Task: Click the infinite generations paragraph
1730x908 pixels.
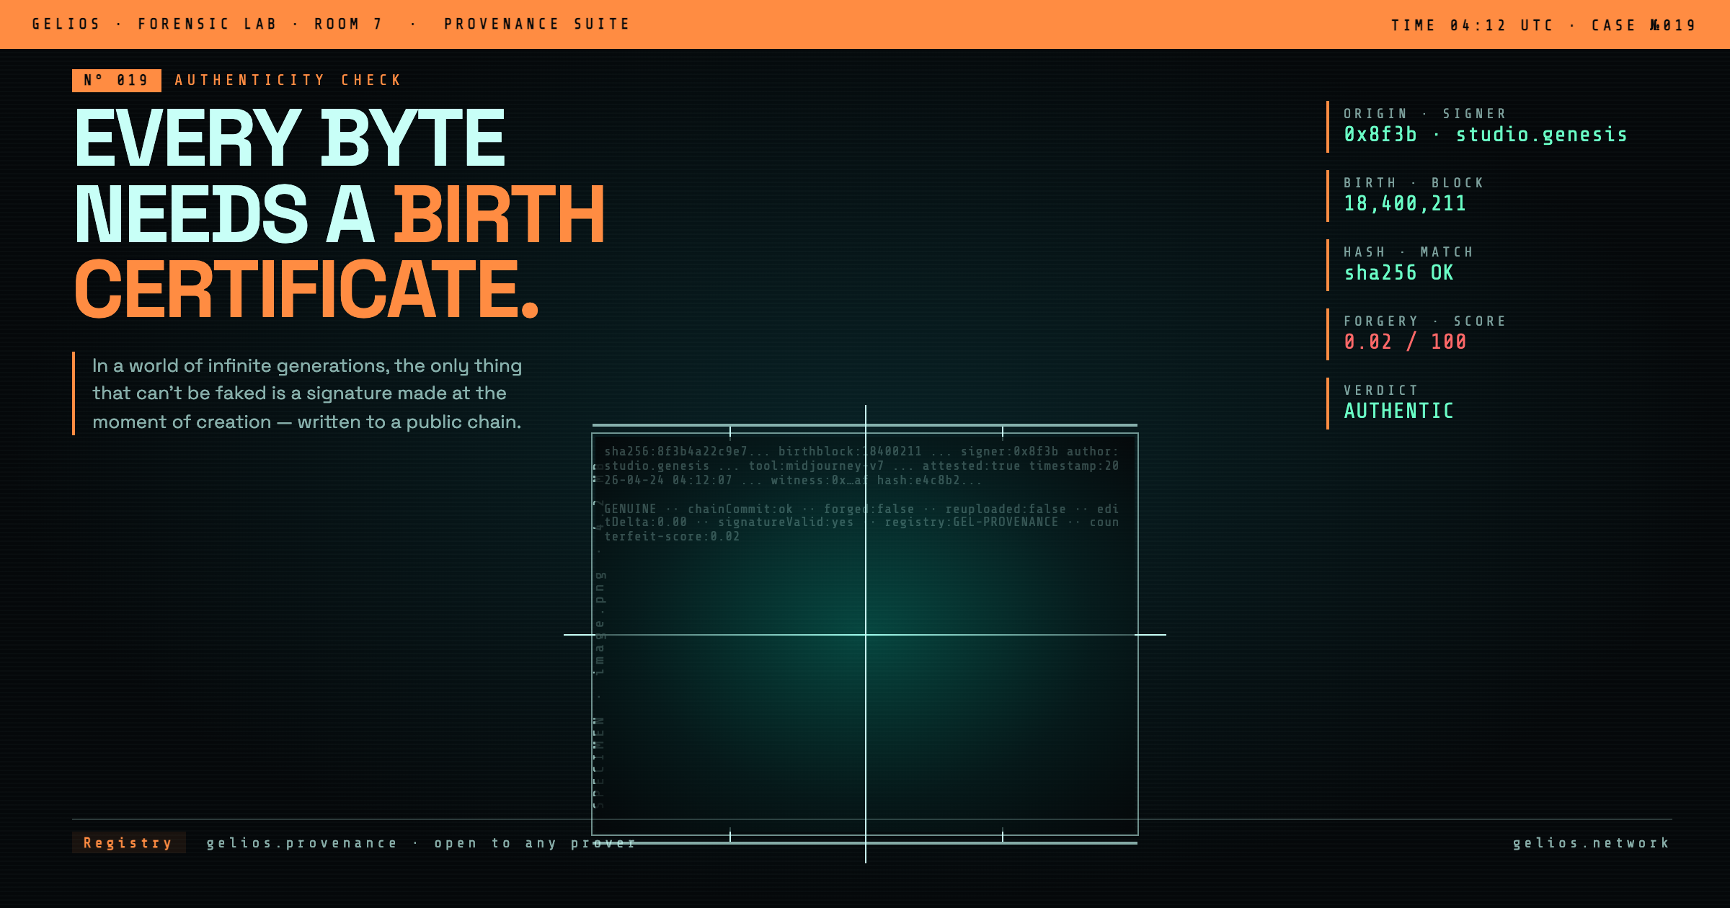Action: (x=307, y=393)
